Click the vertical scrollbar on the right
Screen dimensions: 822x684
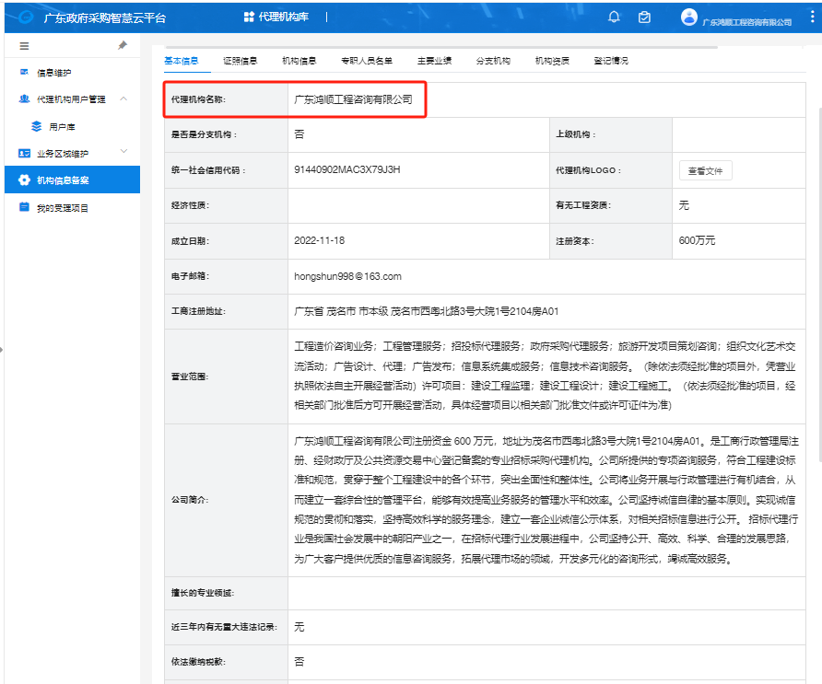point(820,283)
